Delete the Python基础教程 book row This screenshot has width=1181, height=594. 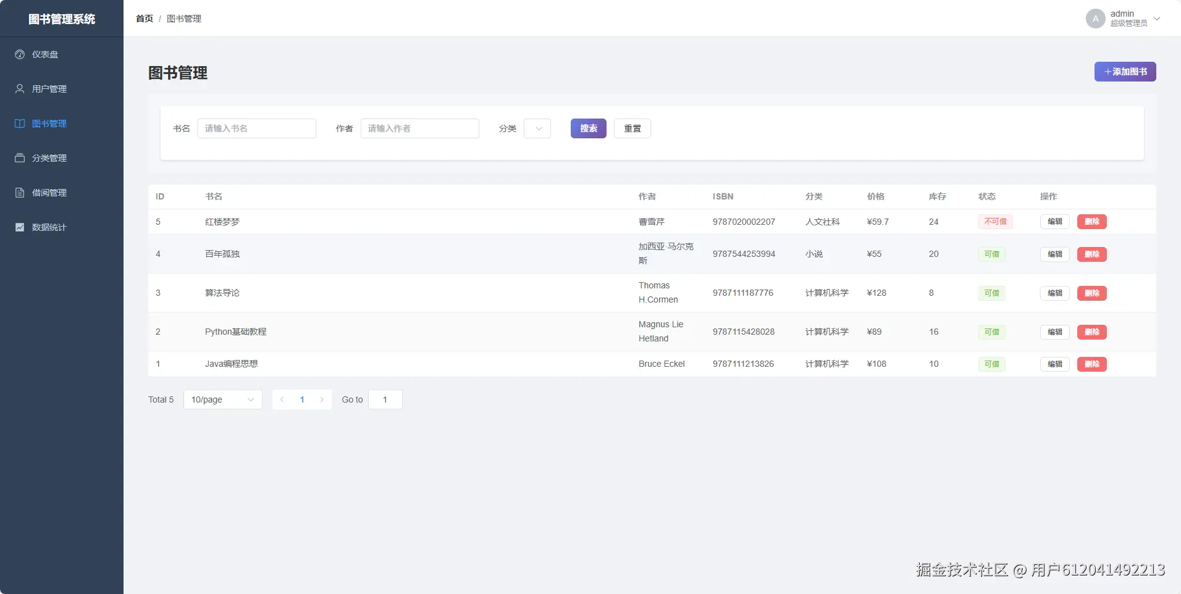1092,332
